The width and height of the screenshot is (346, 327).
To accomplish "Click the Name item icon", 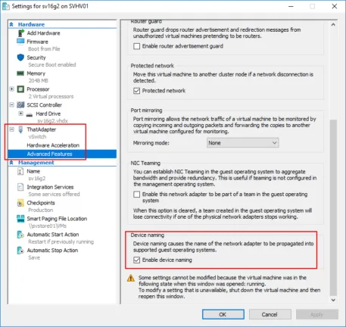I will (x=20, y=171).
